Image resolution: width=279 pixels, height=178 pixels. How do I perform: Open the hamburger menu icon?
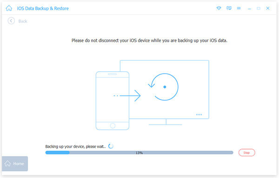[x=239, y=8]
